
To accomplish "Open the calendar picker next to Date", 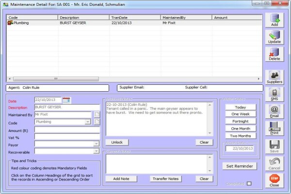I will coord(66,100).
